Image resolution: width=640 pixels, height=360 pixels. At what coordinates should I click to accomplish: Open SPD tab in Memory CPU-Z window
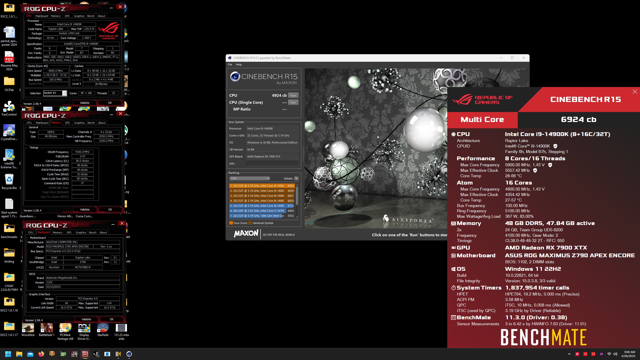(67, 123)
